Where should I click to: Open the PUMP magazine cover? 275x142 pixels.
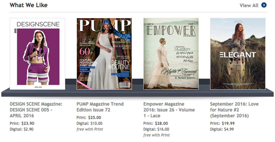pos(104,54)
